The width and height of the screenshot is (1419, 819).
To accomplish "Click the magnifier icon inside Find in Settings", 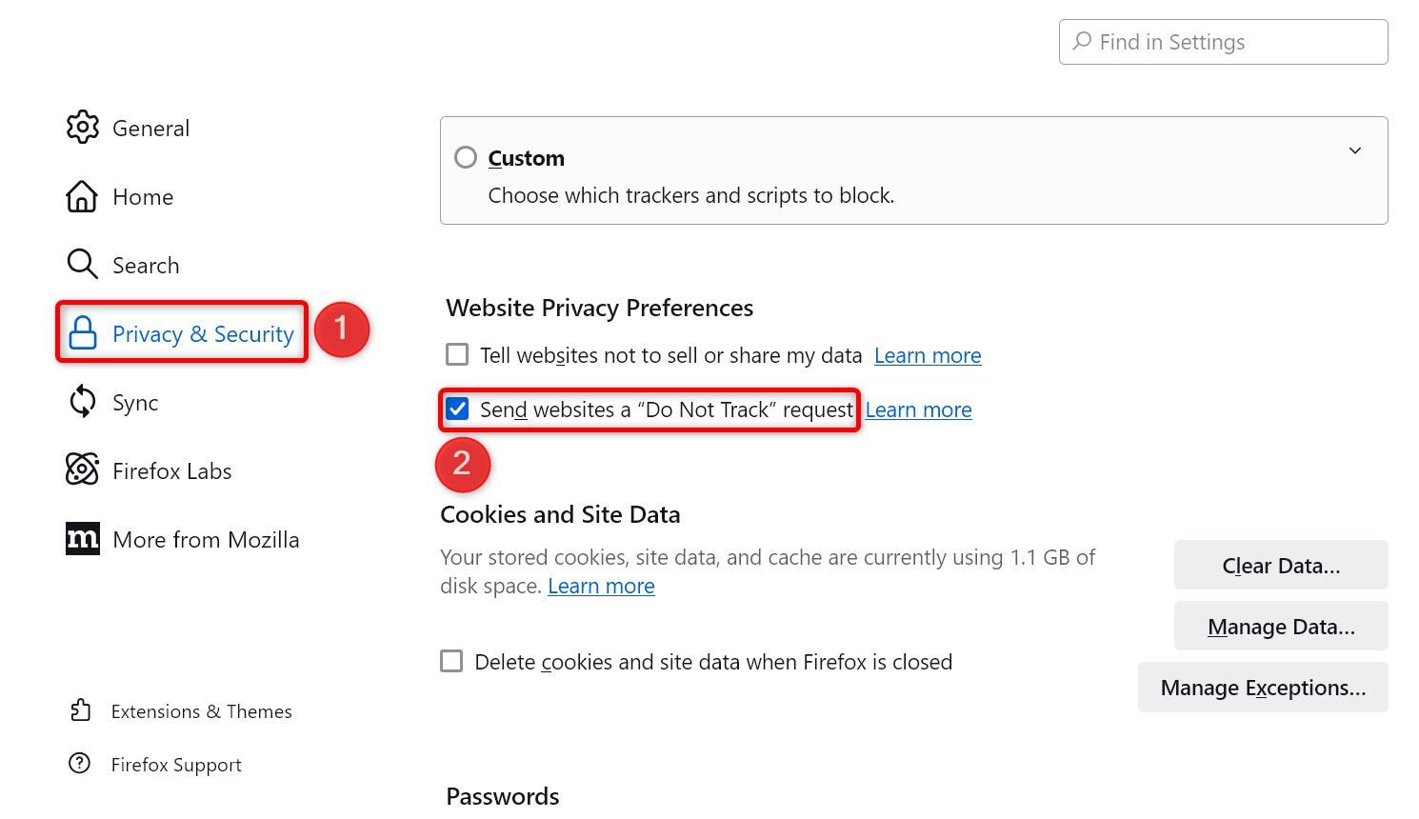I will [1083, 41].
